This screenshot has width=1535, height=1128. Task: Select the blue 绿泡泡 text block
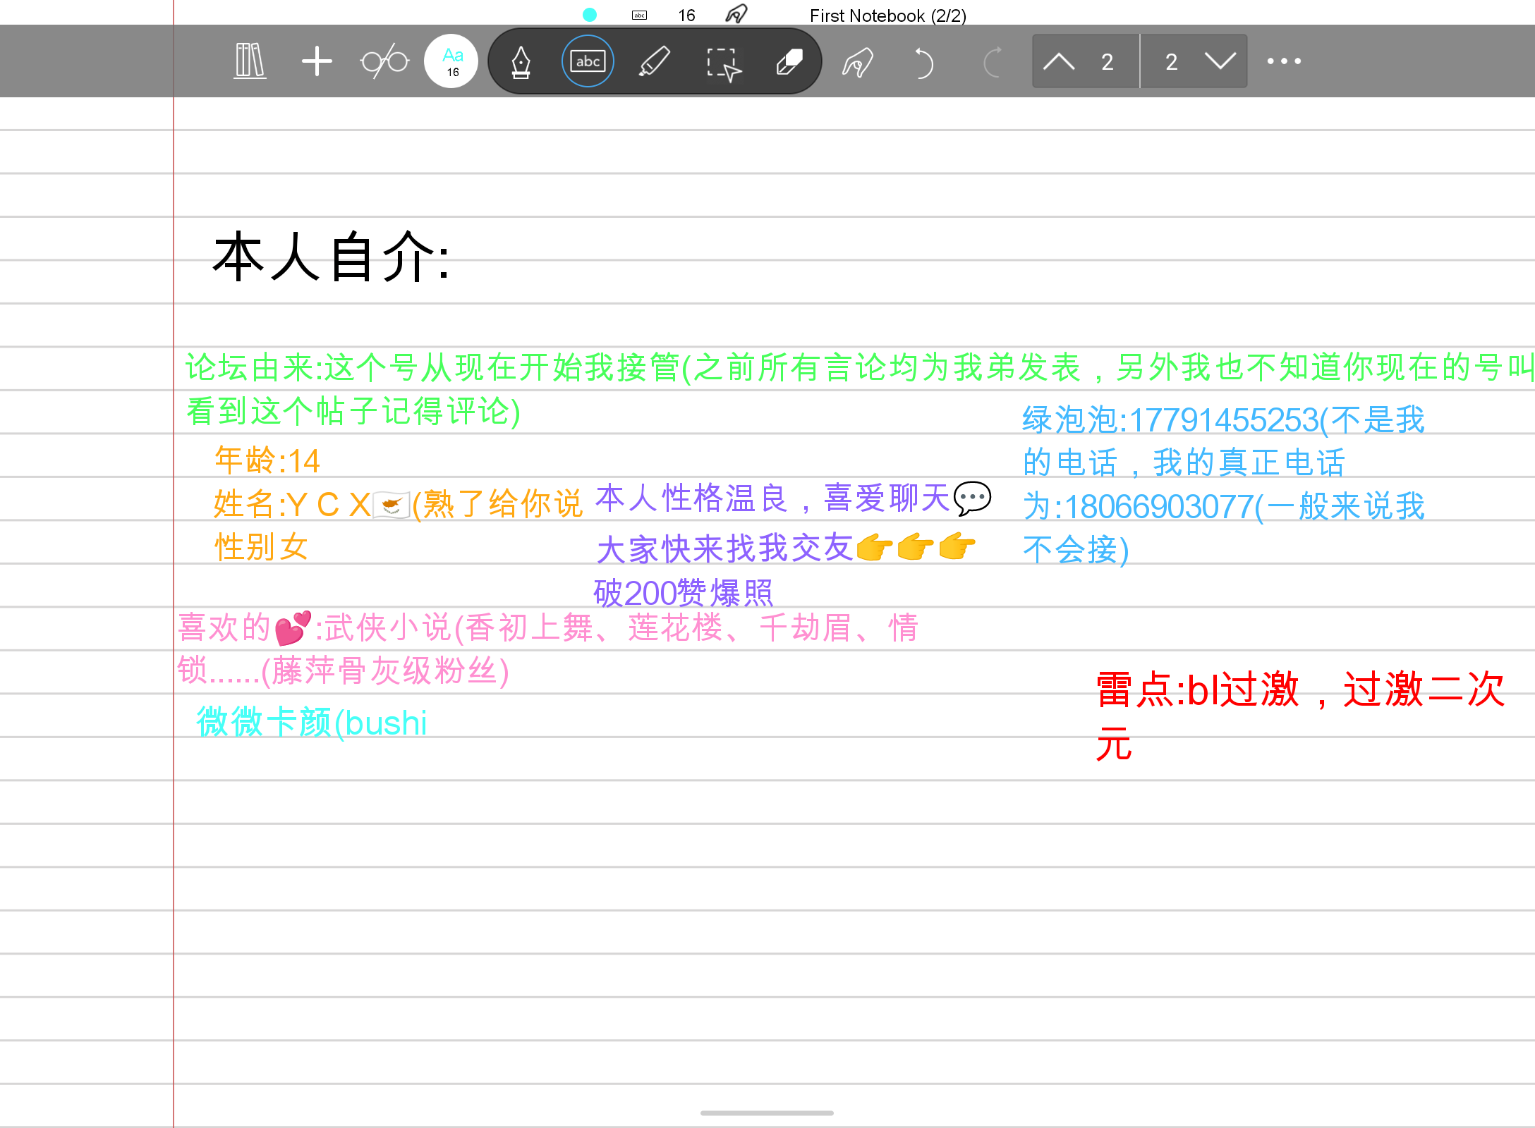click(1224, 485)
